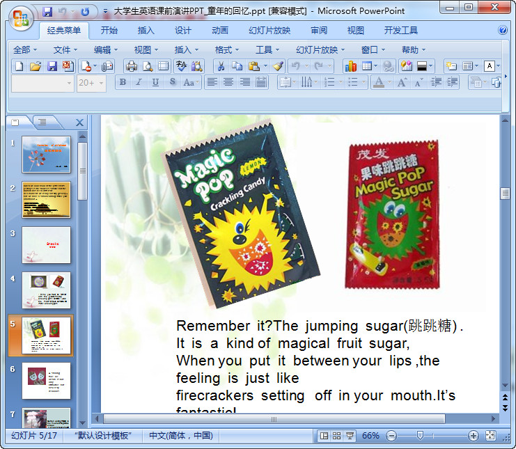Go to next slide double-arrow button
The height and width of the screenshot is (449, 516).
coord(505,408)
